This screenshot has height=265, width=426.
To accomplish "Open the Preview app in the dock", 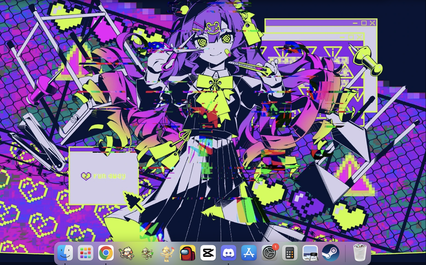I will pyautogui.click(x=310, y=253).
